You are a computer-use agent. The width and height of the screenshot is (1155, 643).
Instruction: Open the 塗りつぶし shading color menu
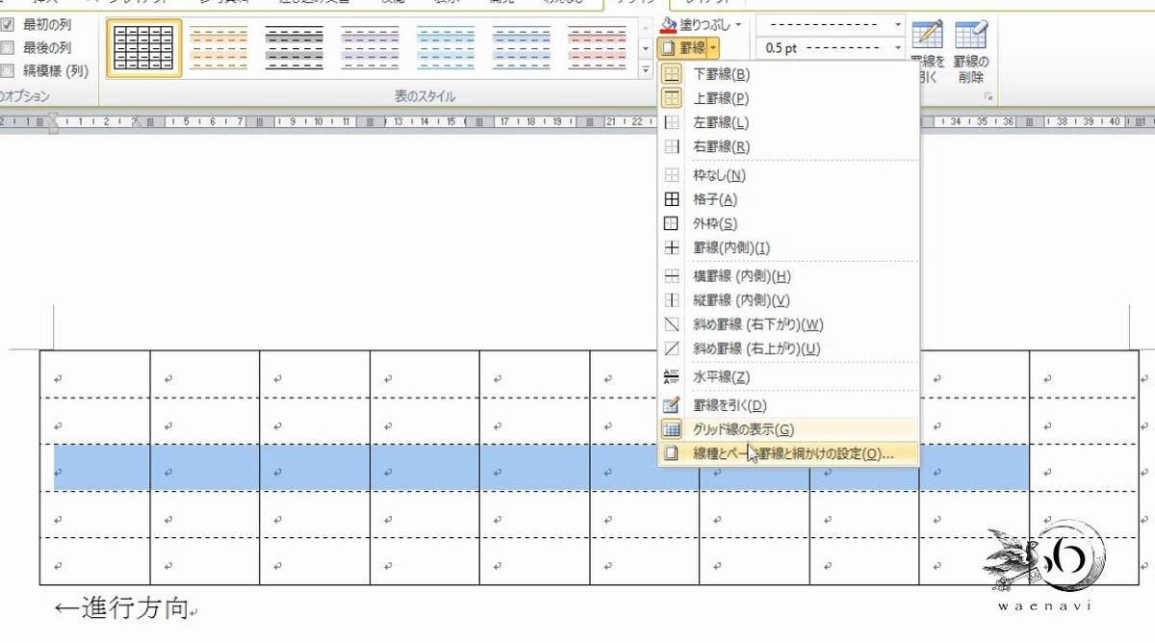click(695, 26)
